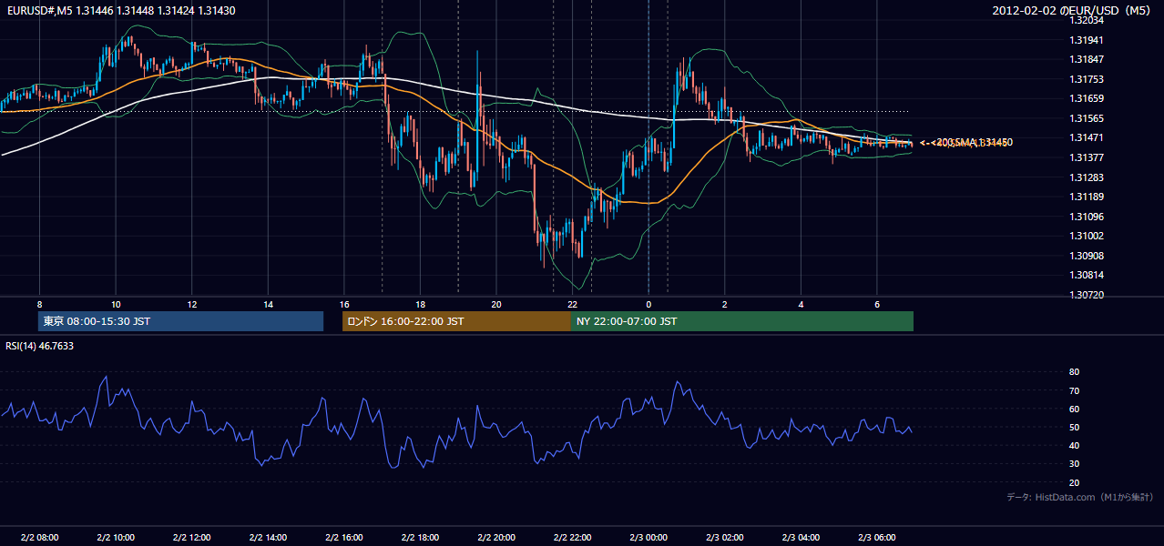Image resolution: width=1164 pixels, height=546 pixels.
Task: Click the 1.31847 price axis label
Action: click(x=1087, y=59)
